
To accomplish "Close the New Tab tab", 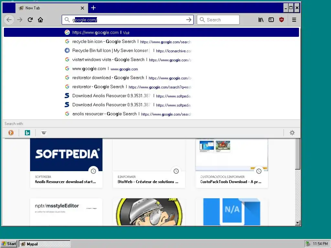I will point(82,8).
